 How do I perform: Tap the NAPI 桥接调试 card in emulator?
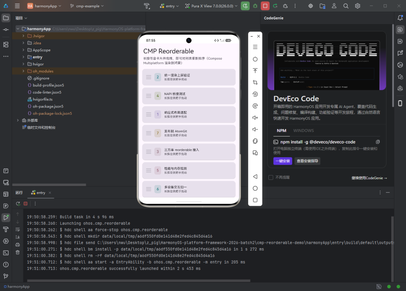[x=189, y=96]
